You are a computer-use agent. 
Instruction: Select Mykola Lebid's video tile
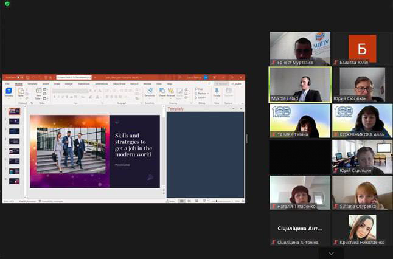[x=300, y=85]
